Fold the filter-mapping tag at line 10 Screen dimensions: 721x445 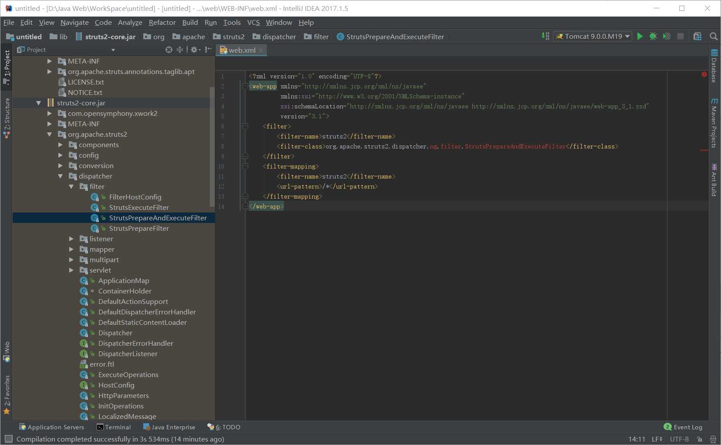click(245, 166)
